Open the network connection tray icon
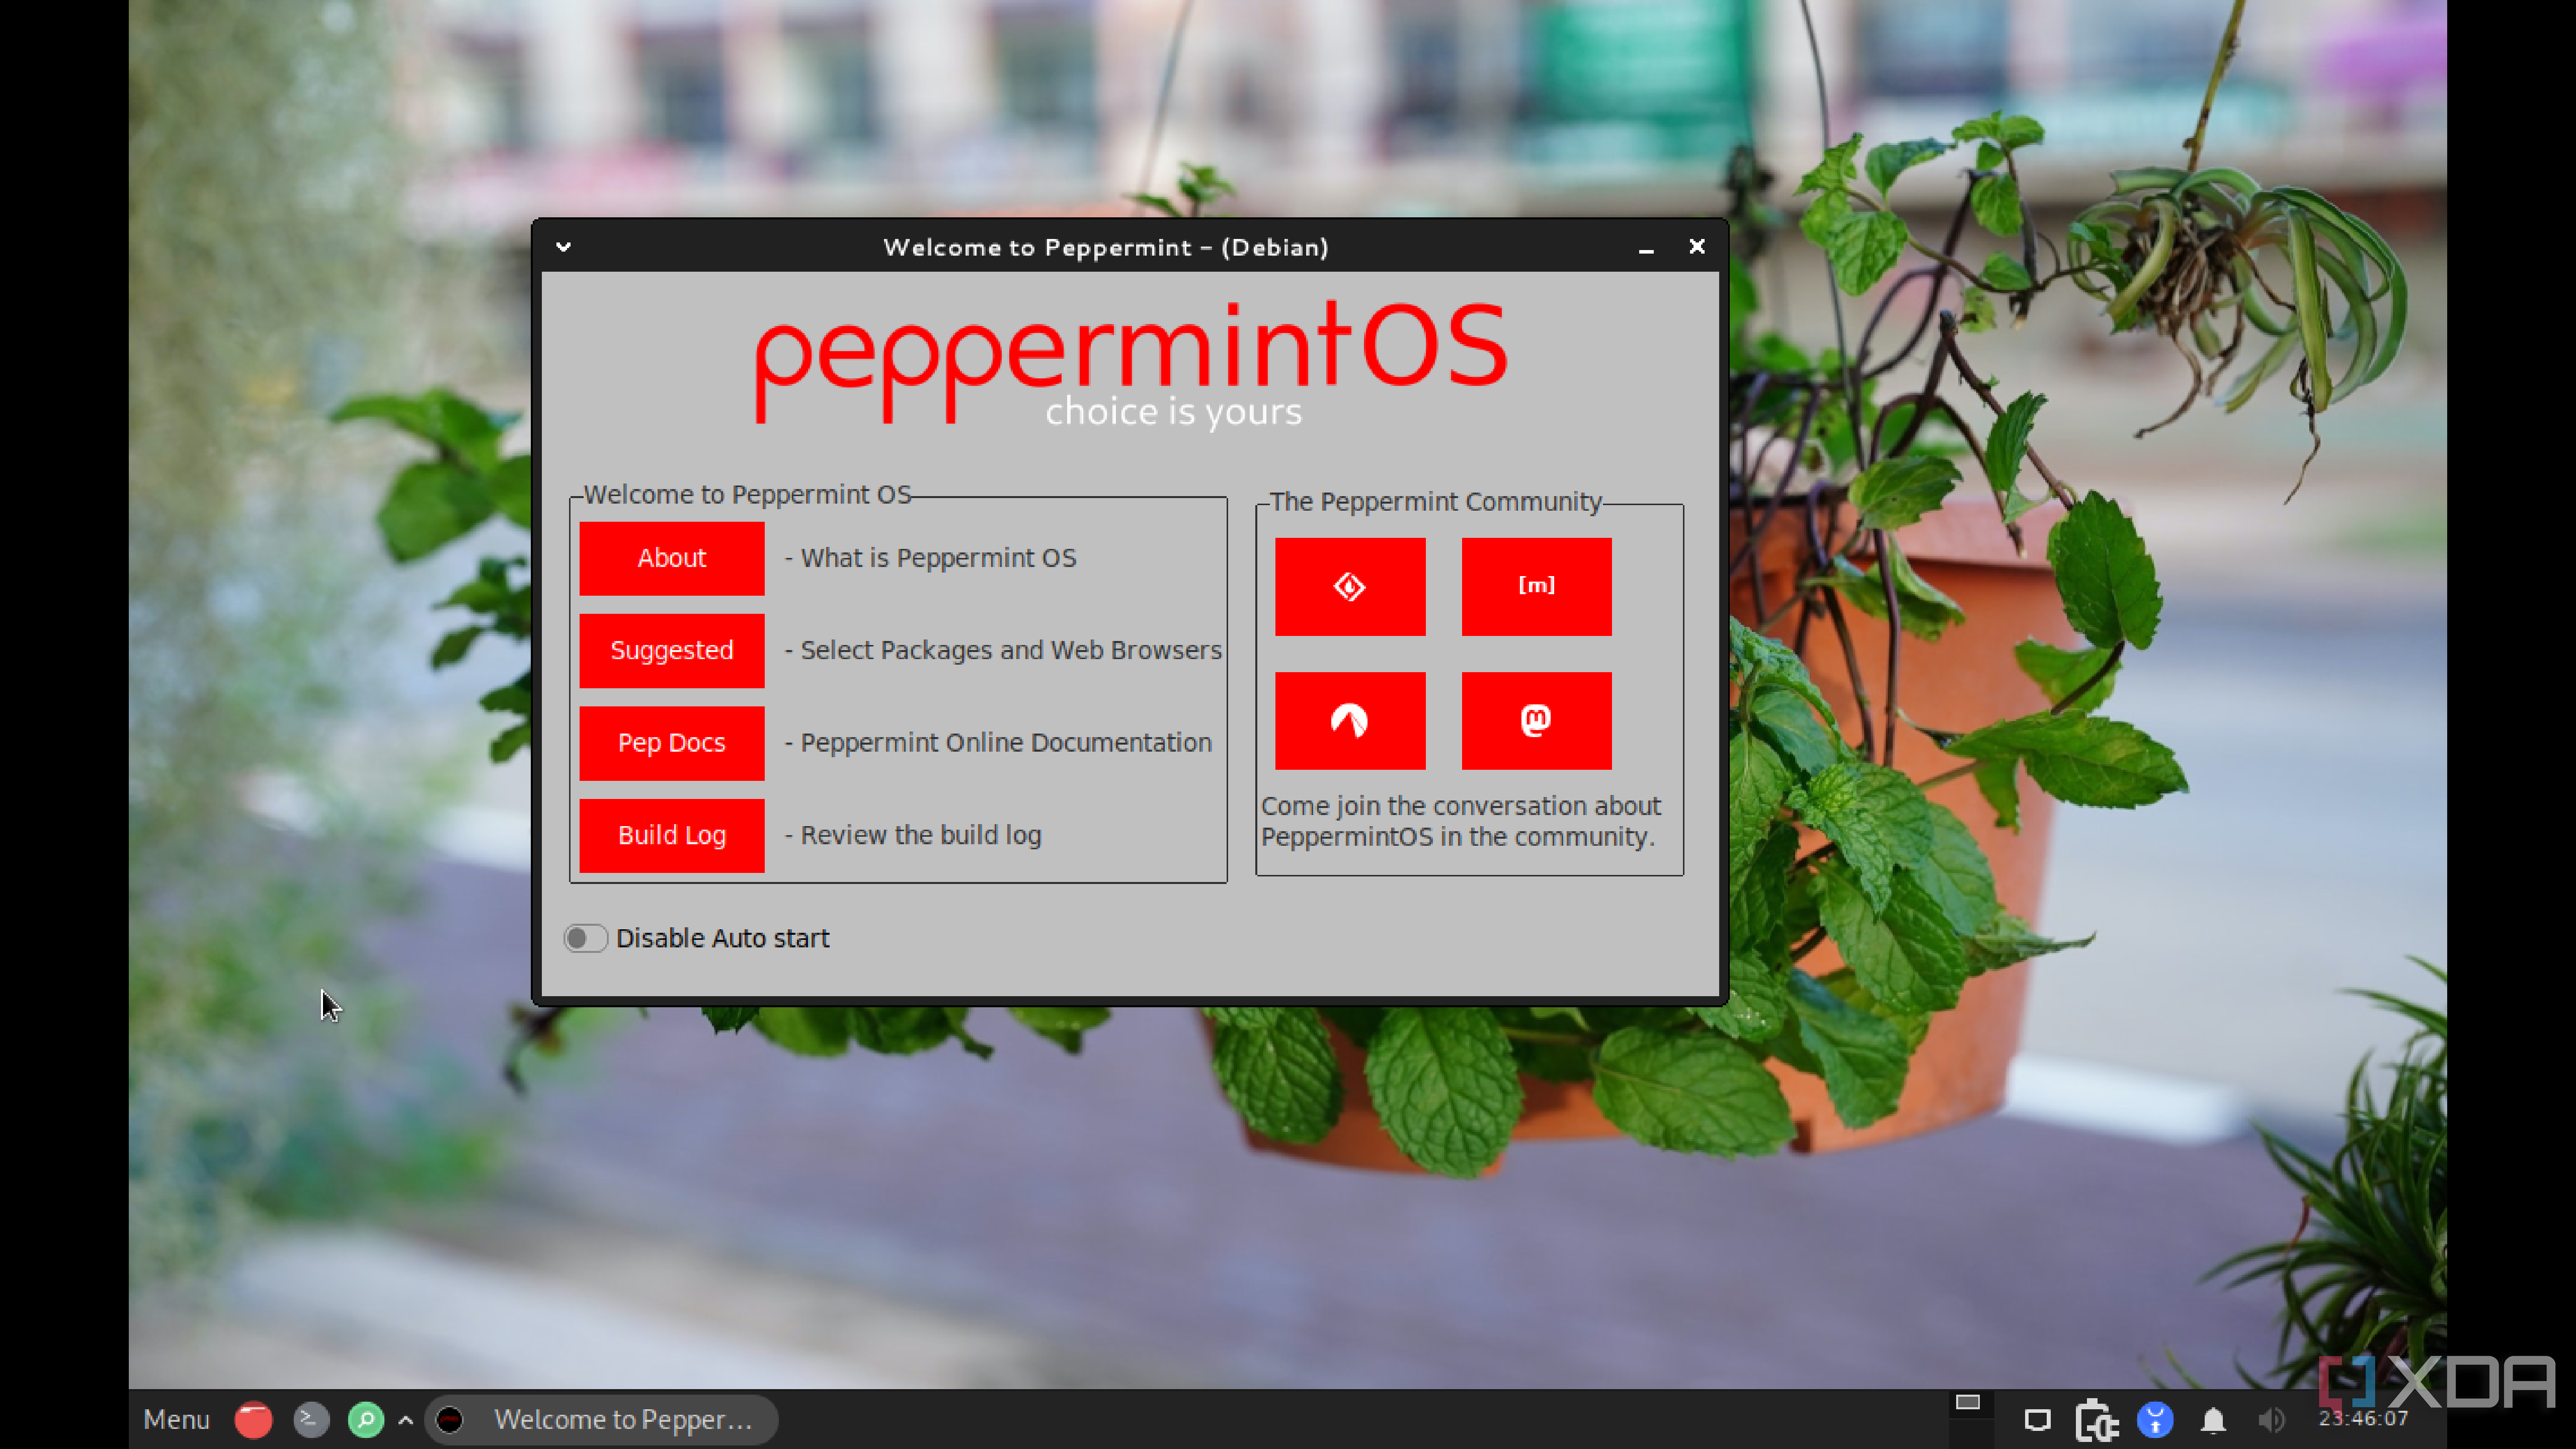Image resolution: width=2576 pixels, height=1449 pixels. (x=2038, y=1420)
